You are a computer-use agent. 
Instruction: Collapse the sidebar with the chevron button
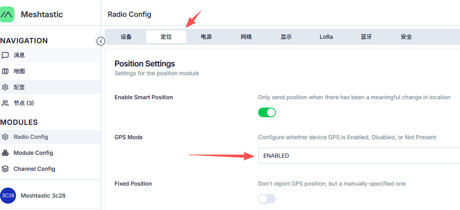click(x=101, y=41)
